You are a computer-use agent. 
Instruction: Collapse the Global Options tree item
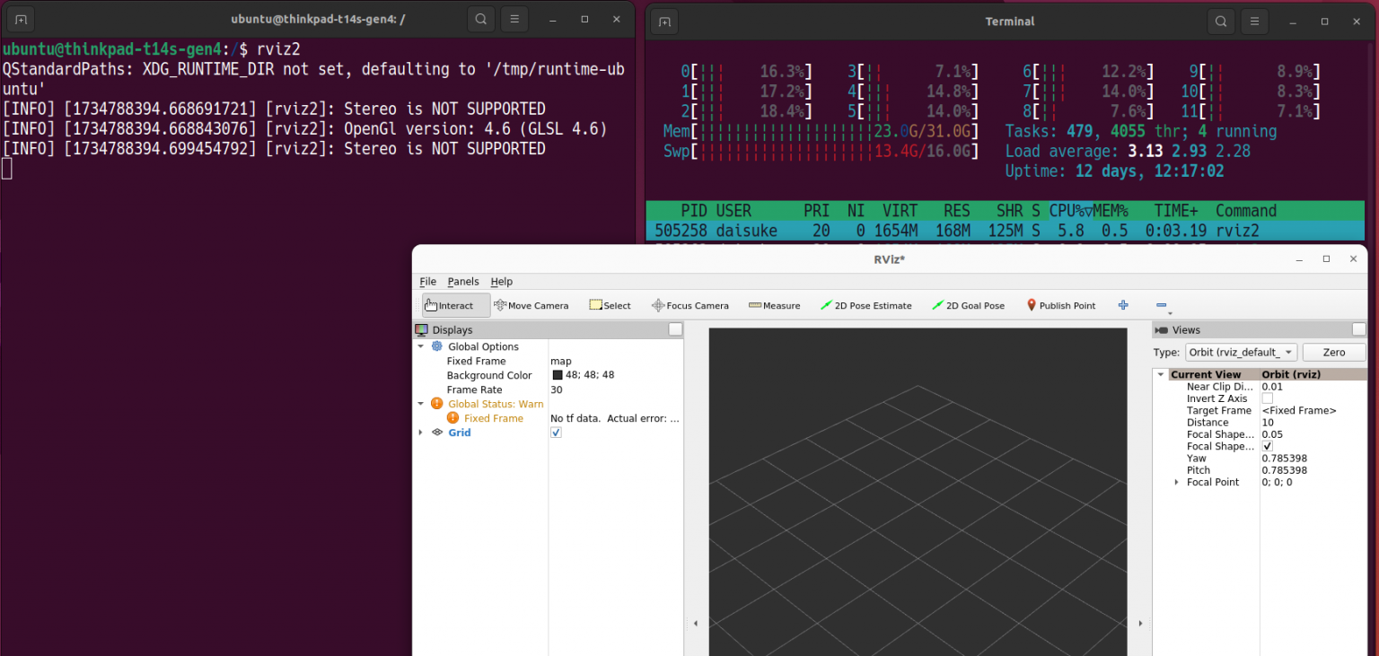point(420,346)
